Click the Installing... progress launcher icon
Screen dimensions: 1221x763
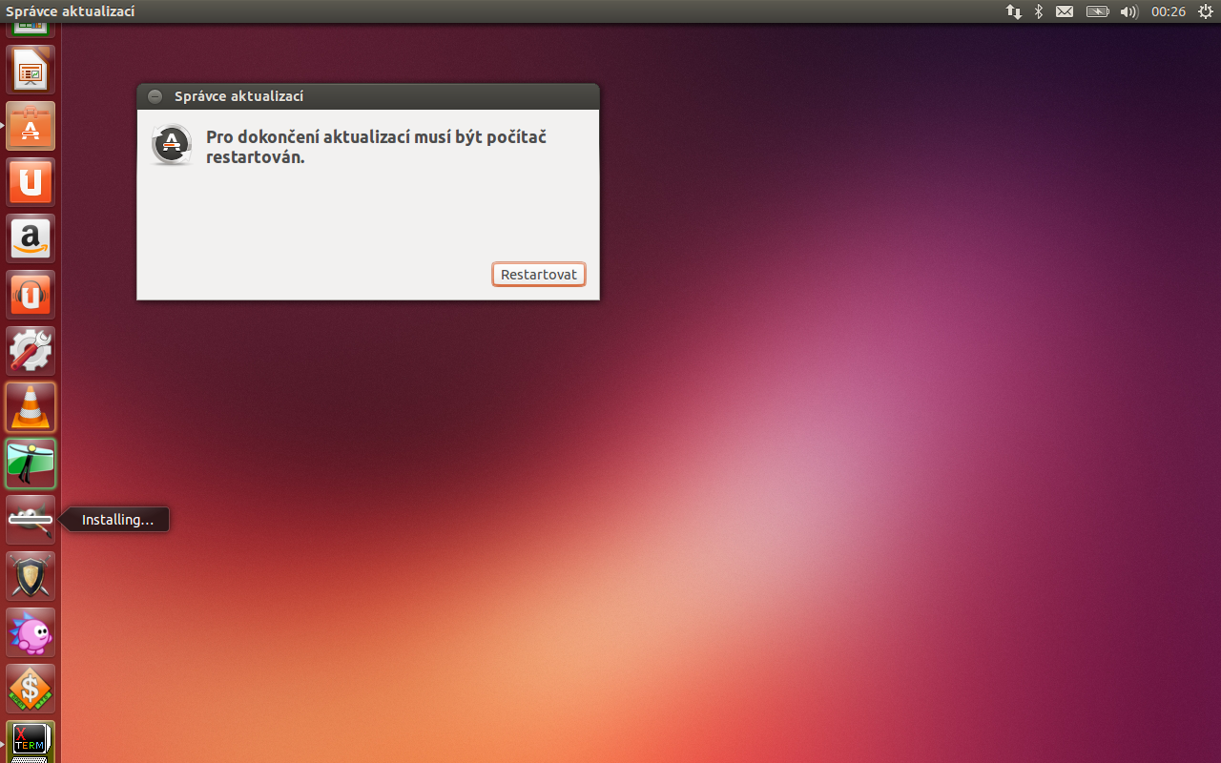click(31, 520)
